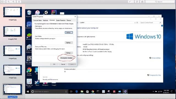
Task: Click in the Search Control Panel field
Action: pos(150,23)
